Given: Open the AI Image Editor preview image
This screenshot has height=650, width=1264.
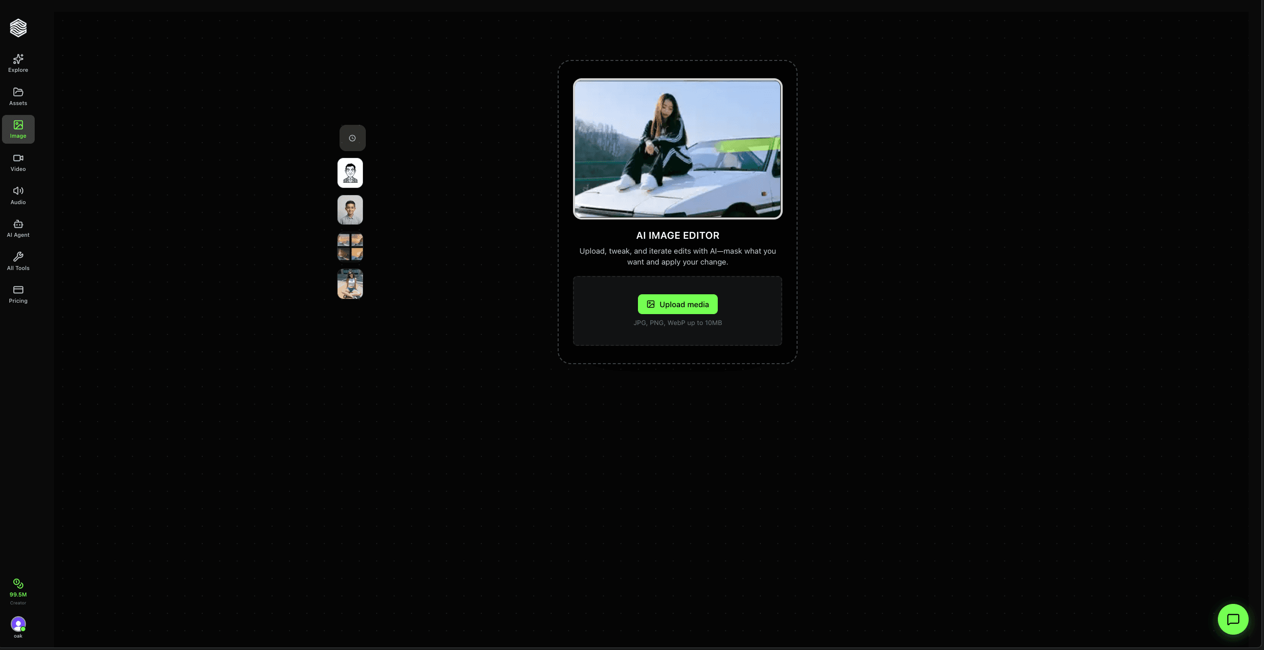Looking at the screenshot, I should coord(677,149).
